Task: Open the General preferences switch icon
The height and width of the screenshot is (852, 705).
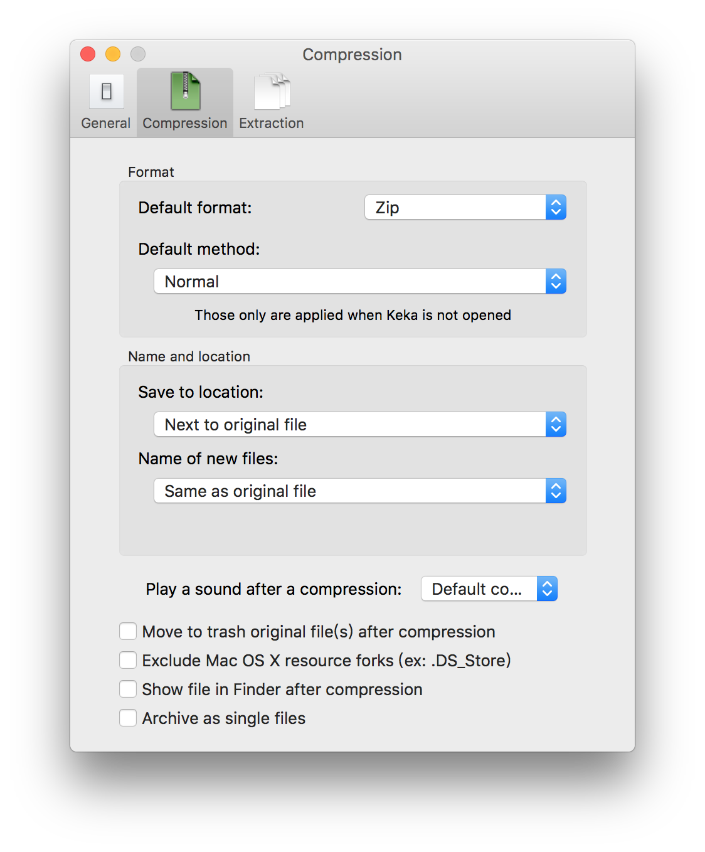Action: tap(106, 92)
